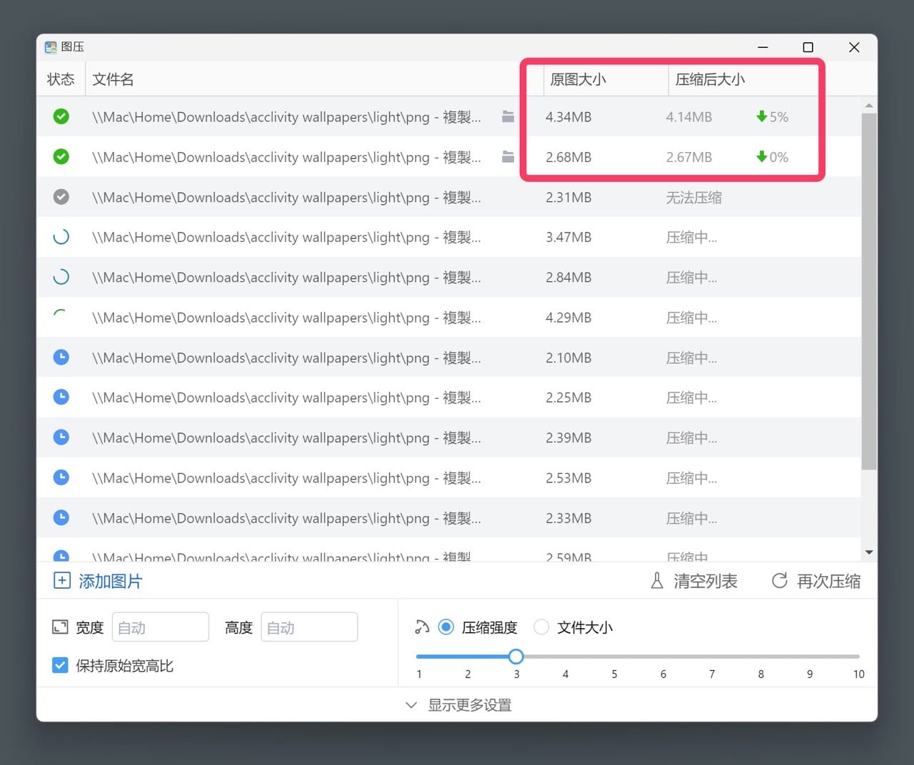Click the 3.47MB original size cell
The image size is (914, 765).
click(568, 237)
